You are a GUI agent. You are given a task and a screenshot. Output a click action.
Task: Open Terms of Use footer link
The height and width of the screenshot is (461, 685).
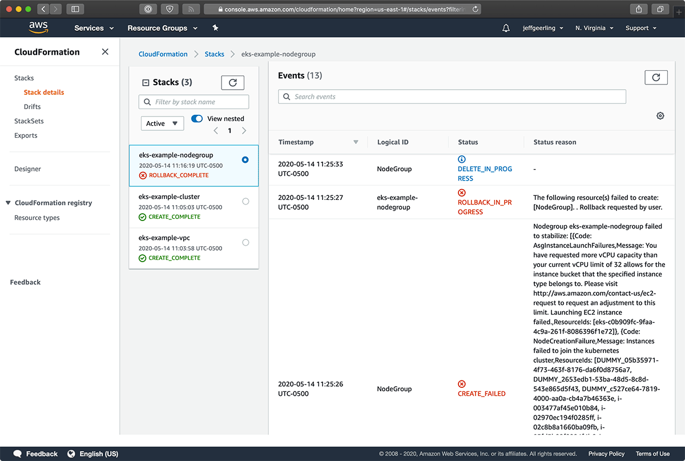coord(652,454)
